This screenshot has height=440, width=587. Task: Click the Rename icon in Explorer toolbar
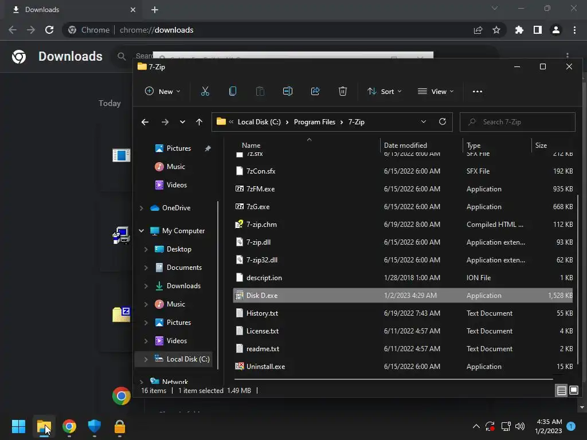pos(288,91)
